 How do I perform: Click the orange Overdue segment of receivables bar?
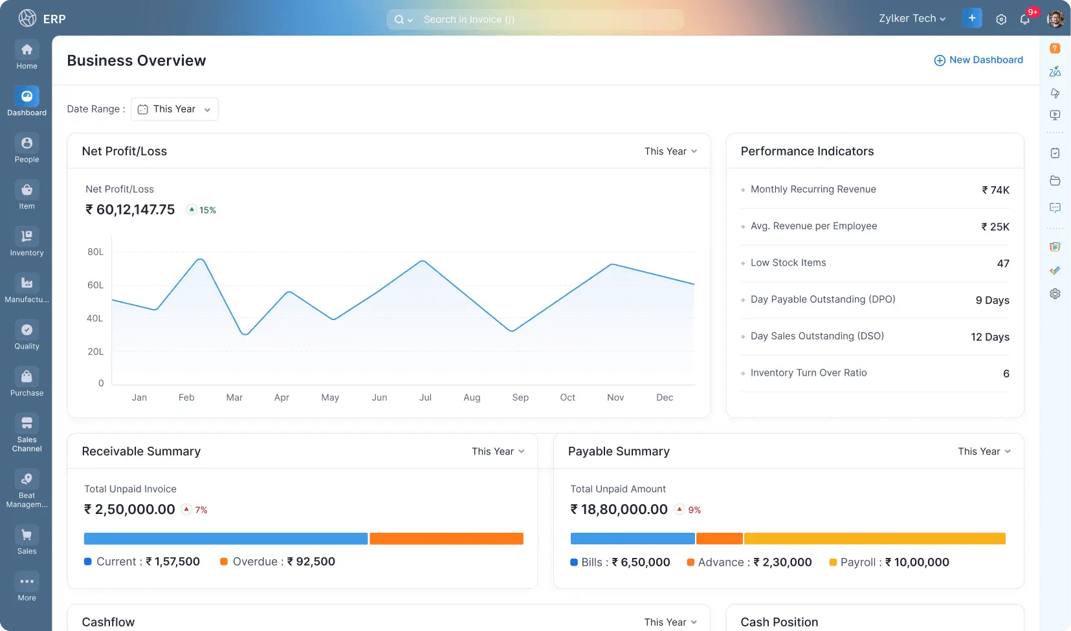[446, 538]
